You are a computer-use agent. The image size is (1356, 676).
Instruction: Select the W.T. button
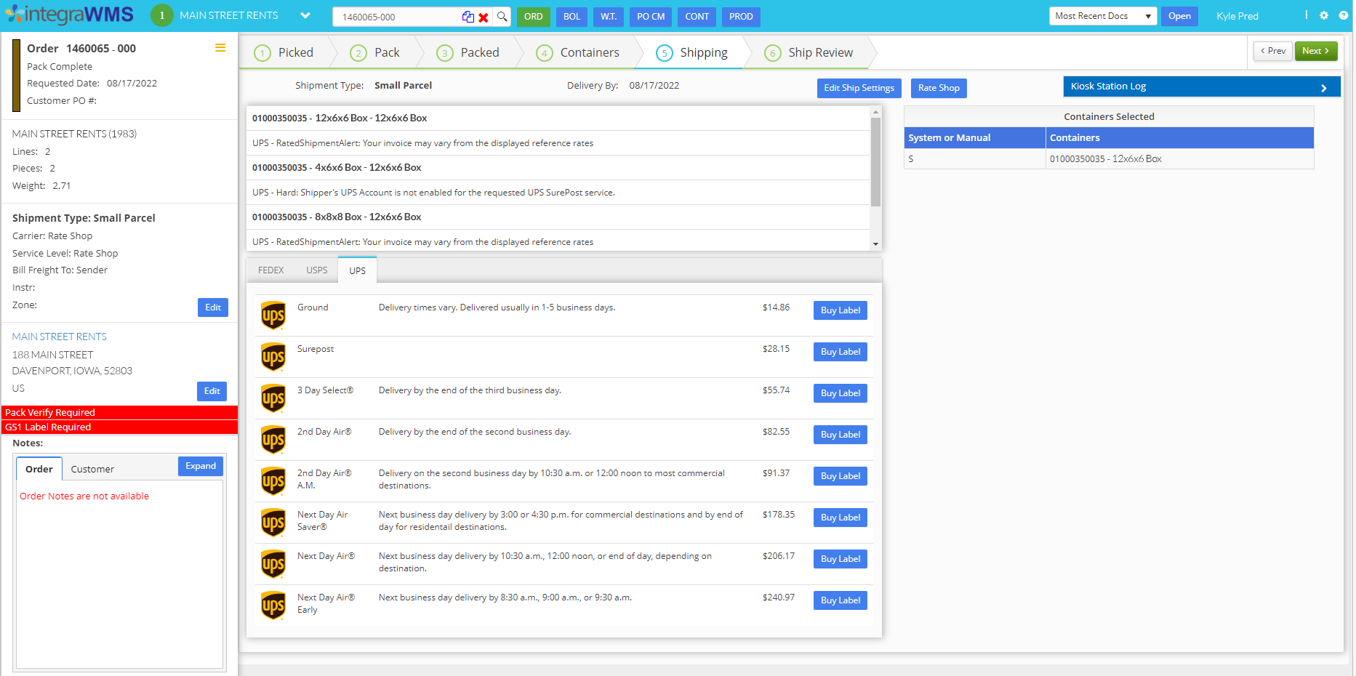point(609,17)
